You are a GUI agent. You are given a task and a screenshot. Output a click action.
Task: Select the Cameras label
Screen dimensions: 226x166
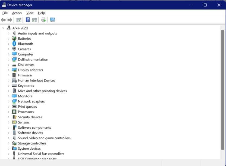coord(24,49)
